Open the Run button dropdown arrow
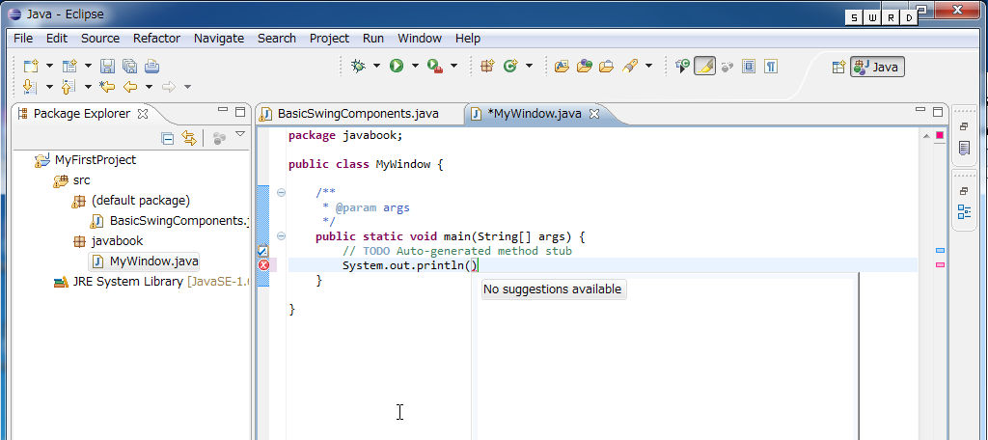Viewport: 988px width, 440px height. click(415, 66)
